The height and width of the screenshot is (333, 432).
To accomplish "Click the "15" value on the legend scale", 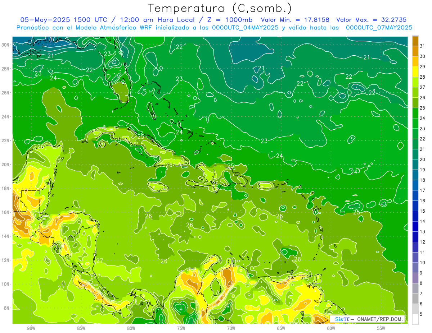I will (x=422, y=211).
